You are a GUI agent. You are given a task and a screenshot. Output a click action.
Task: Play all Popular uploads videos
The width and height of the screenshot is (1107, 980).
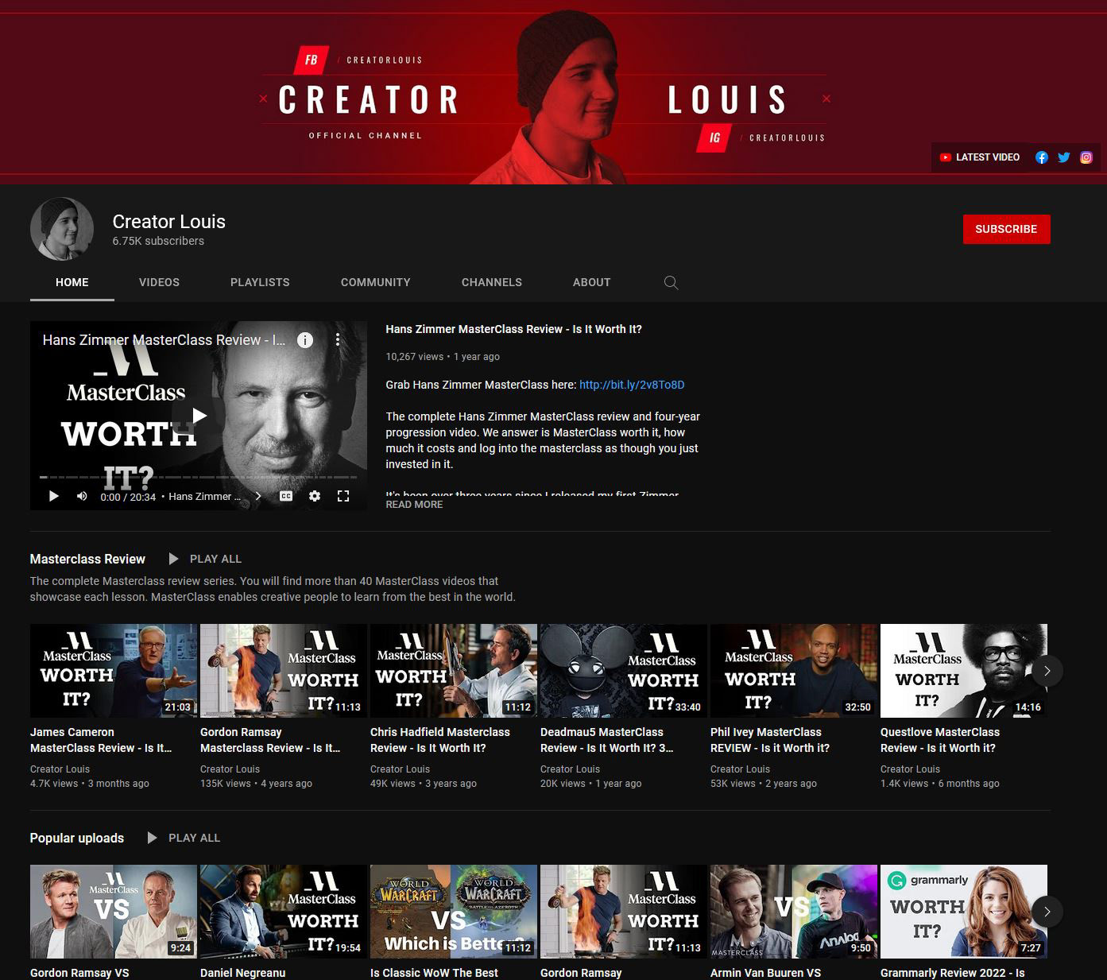click(x=184, y=838)
